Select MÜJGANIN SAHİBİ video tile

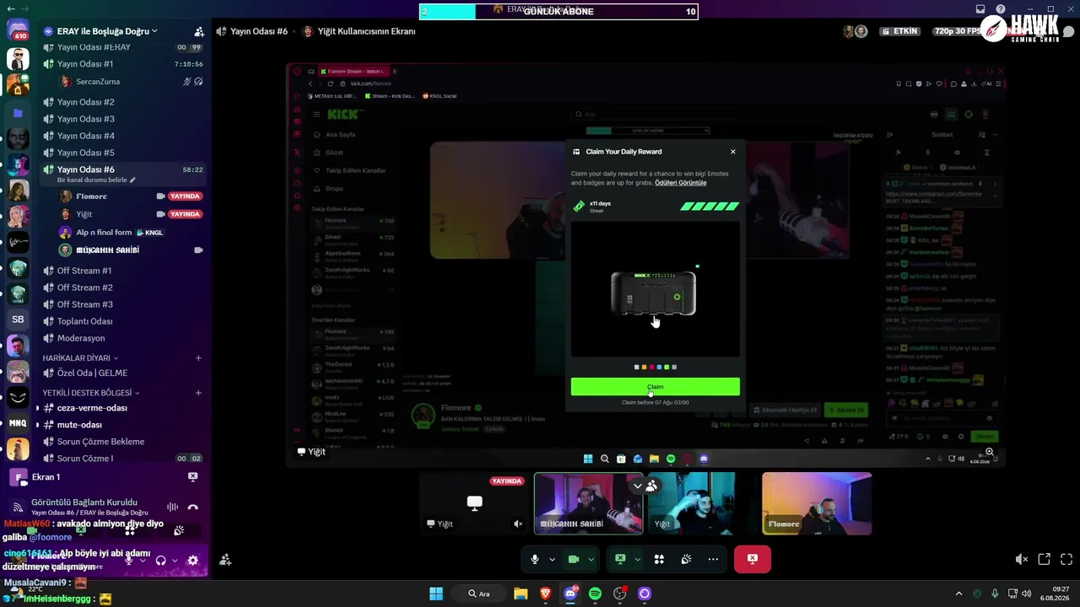point(589,503)
